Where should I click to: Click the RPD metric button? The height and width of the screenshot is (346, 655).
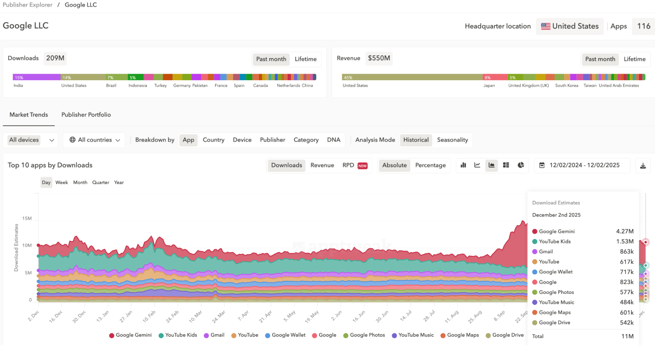pos(348,165)
